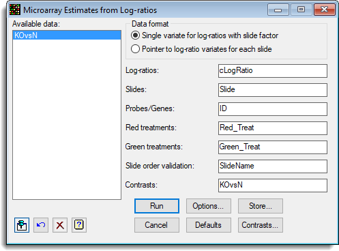Open help via the question mark icon

click(79, 225)
